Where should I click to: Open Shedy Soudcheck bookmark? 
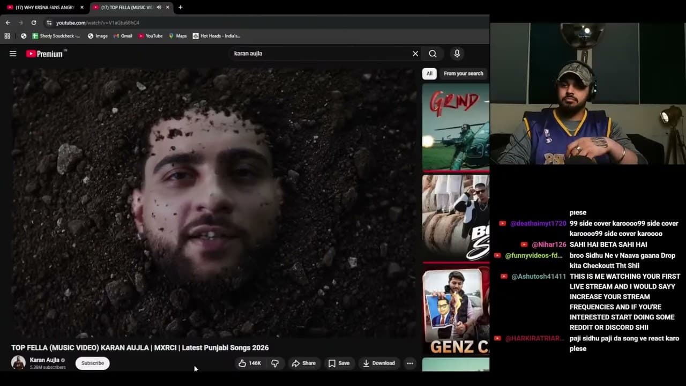(56, 36)
